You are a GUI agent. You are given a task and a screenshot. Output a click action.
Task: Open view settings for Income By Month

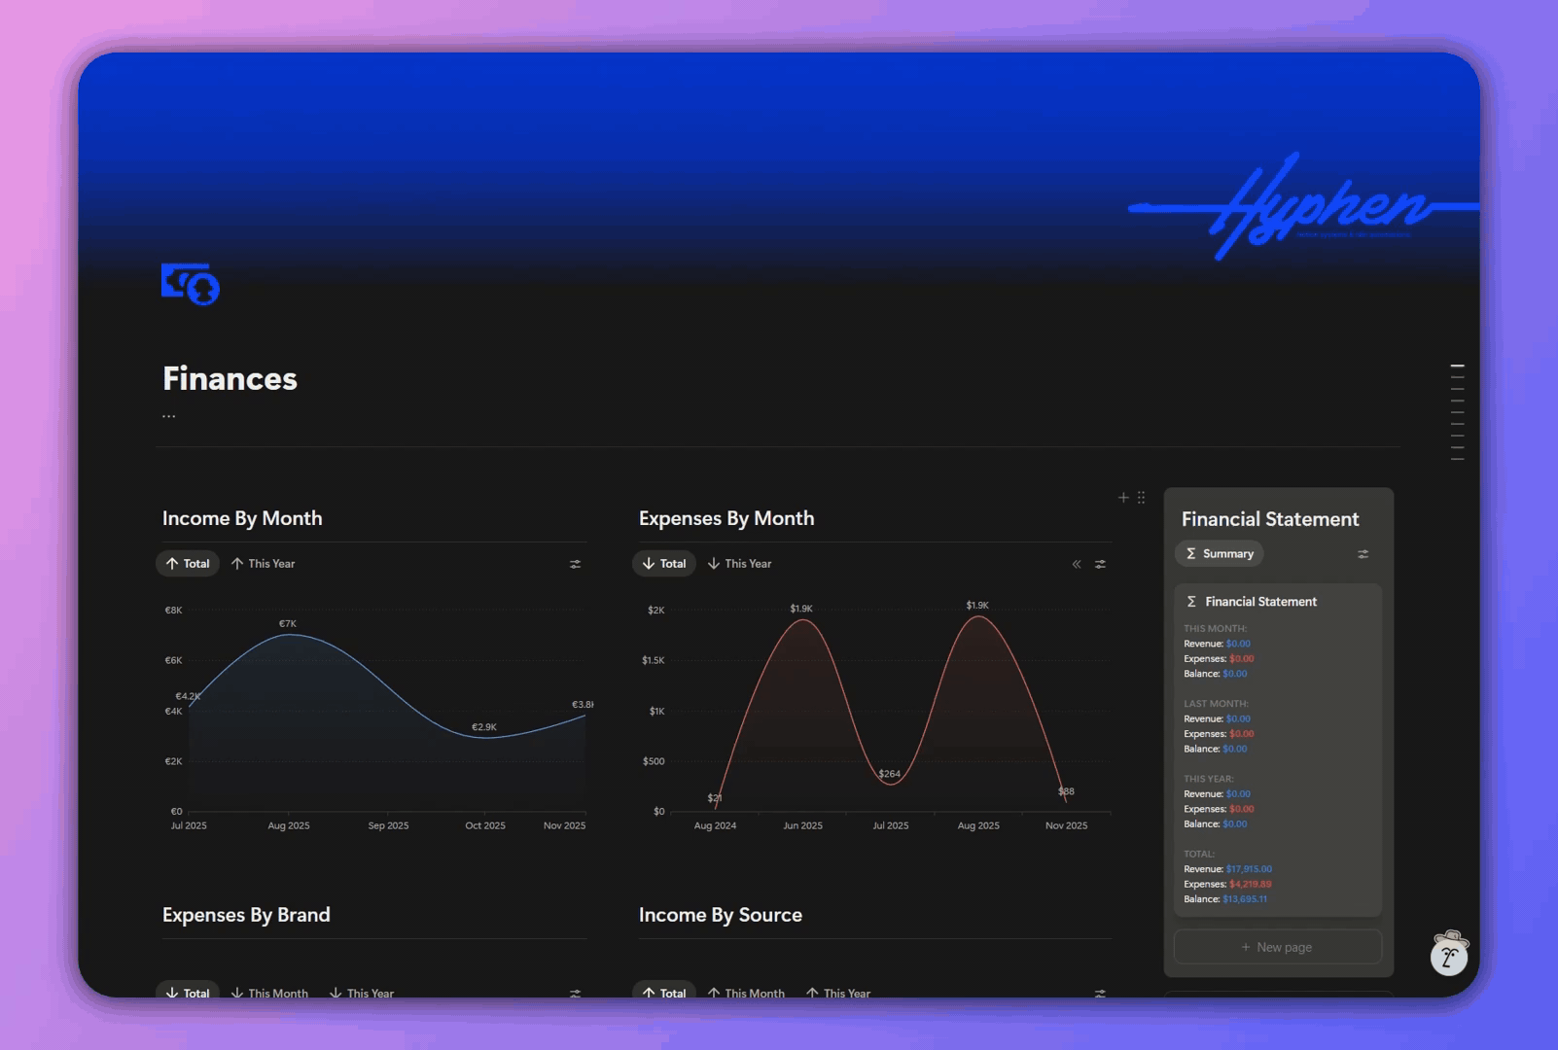[575, 564]
